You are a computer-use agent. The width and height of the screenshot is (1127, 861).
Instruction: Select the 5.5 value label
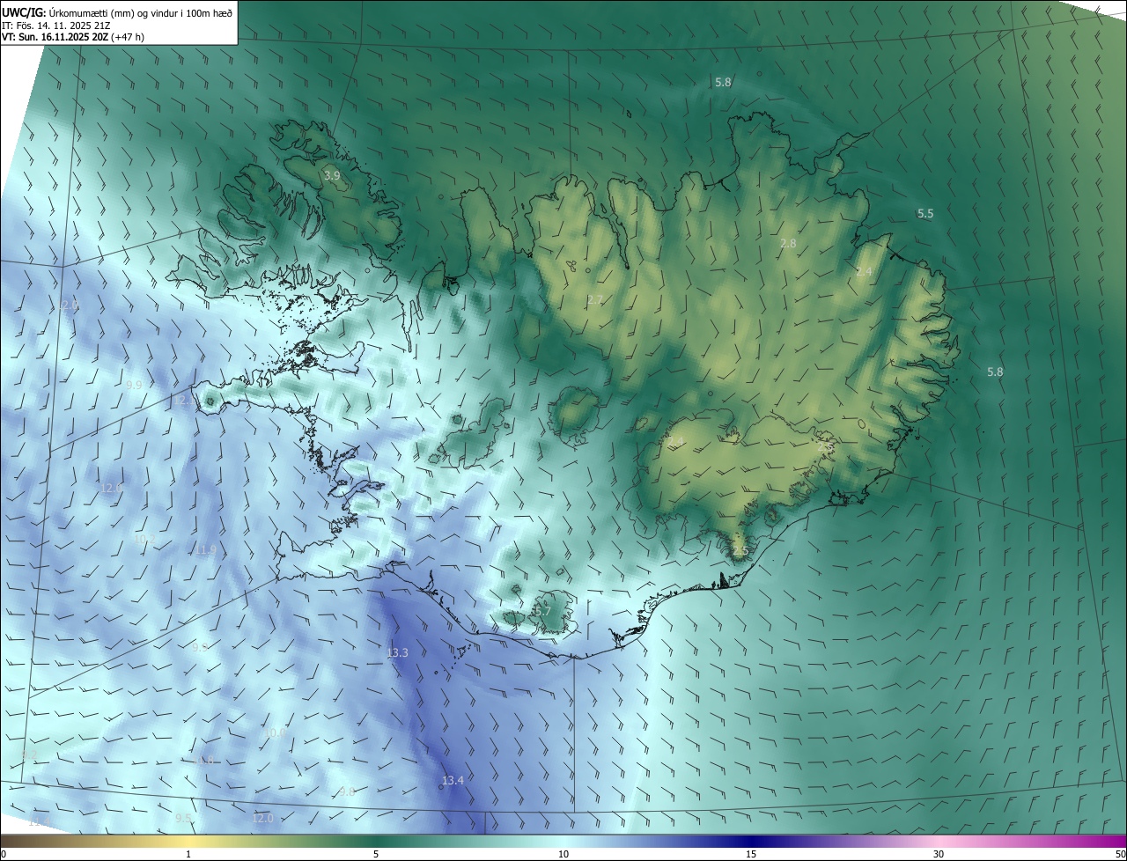[925, 214]
